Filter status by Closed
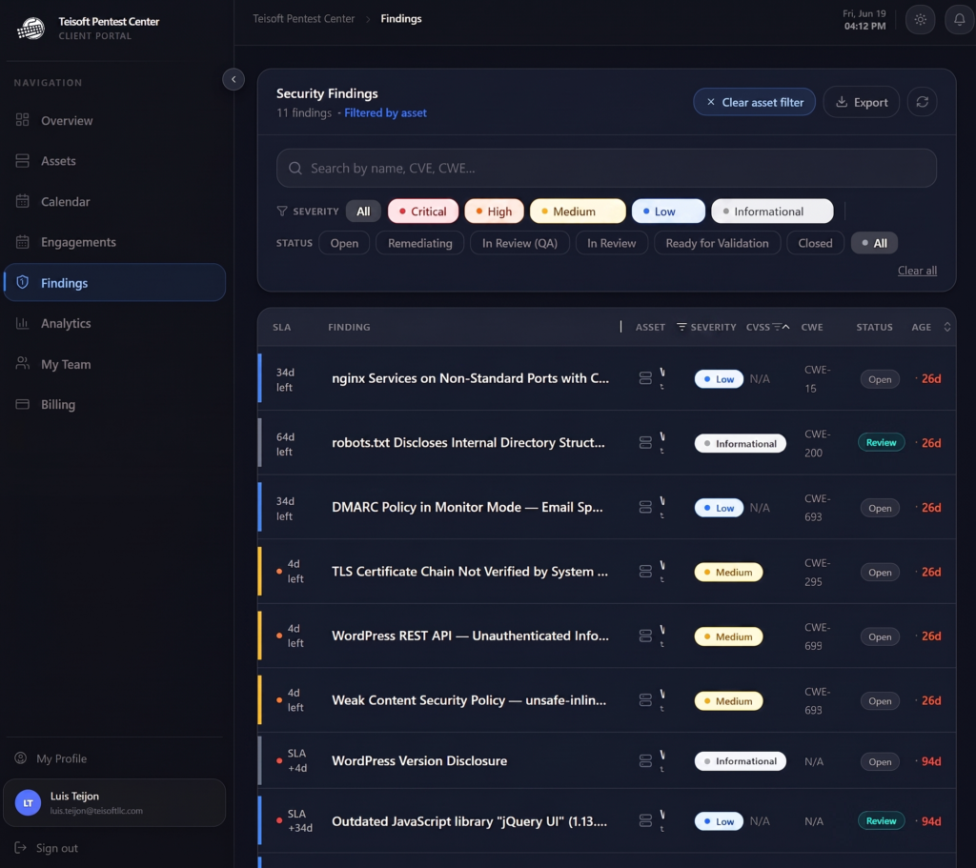This screenshot has height=868, width=976. tap(816, 243)
